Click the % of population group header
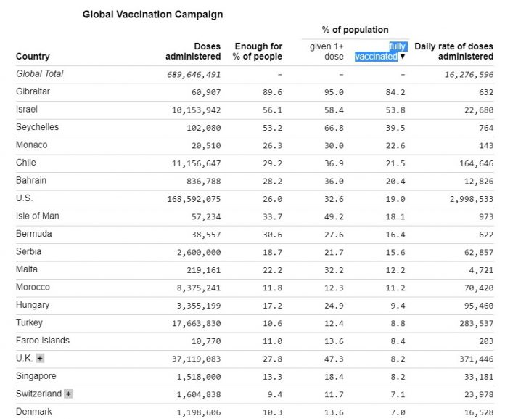505x419 pixels. [x=355, y=30]
